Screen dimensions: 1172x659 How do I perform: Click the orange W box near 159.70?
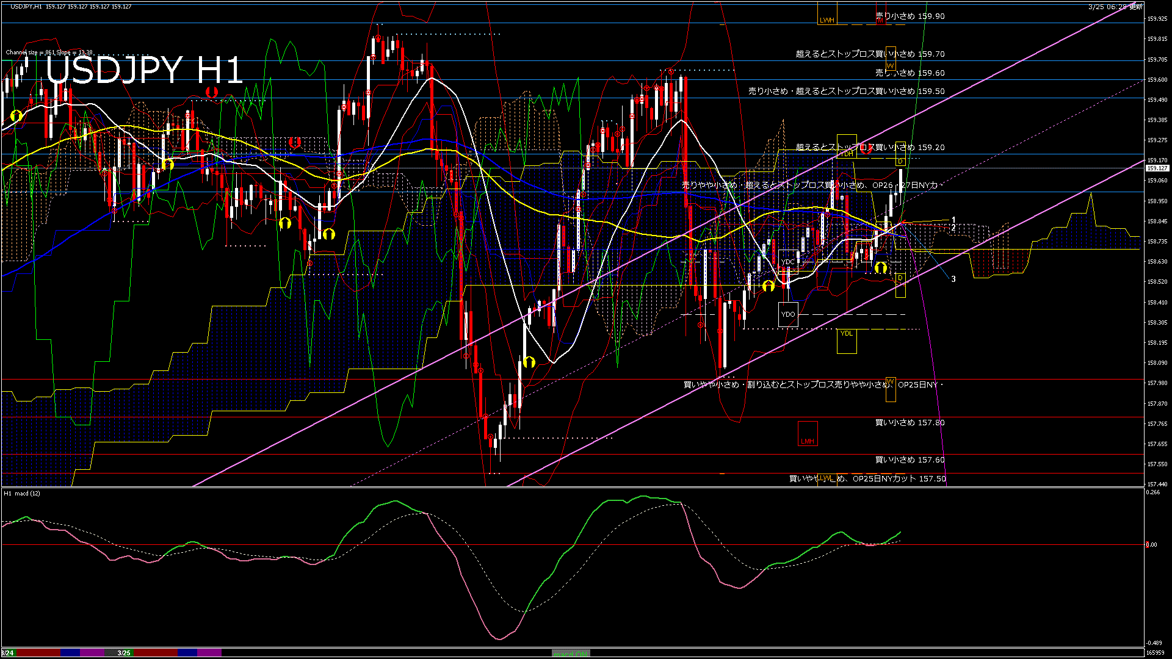pos(891,59)
